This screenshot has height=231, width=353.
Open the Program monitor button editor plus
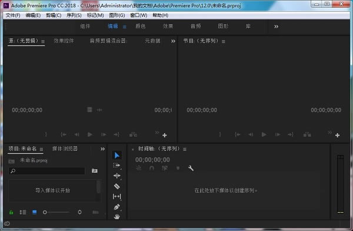click(337, 135)
